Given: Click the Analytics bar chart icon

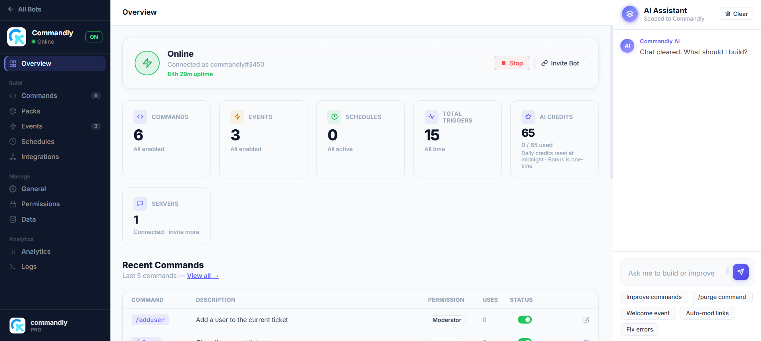Looking at the screenshot, I should tap(13, 251).
